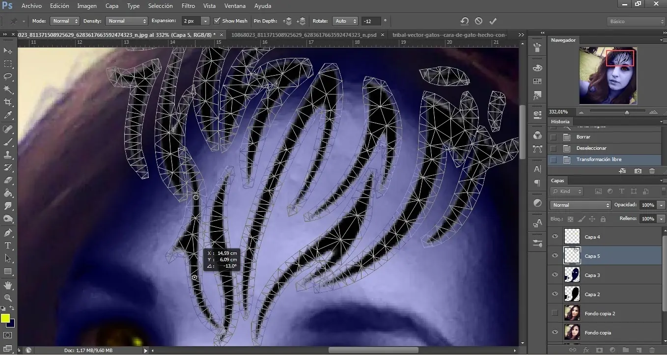Open the layer blend mode Normal dropdown
This screenshot has height=355, width=667.
coord(580,205)
